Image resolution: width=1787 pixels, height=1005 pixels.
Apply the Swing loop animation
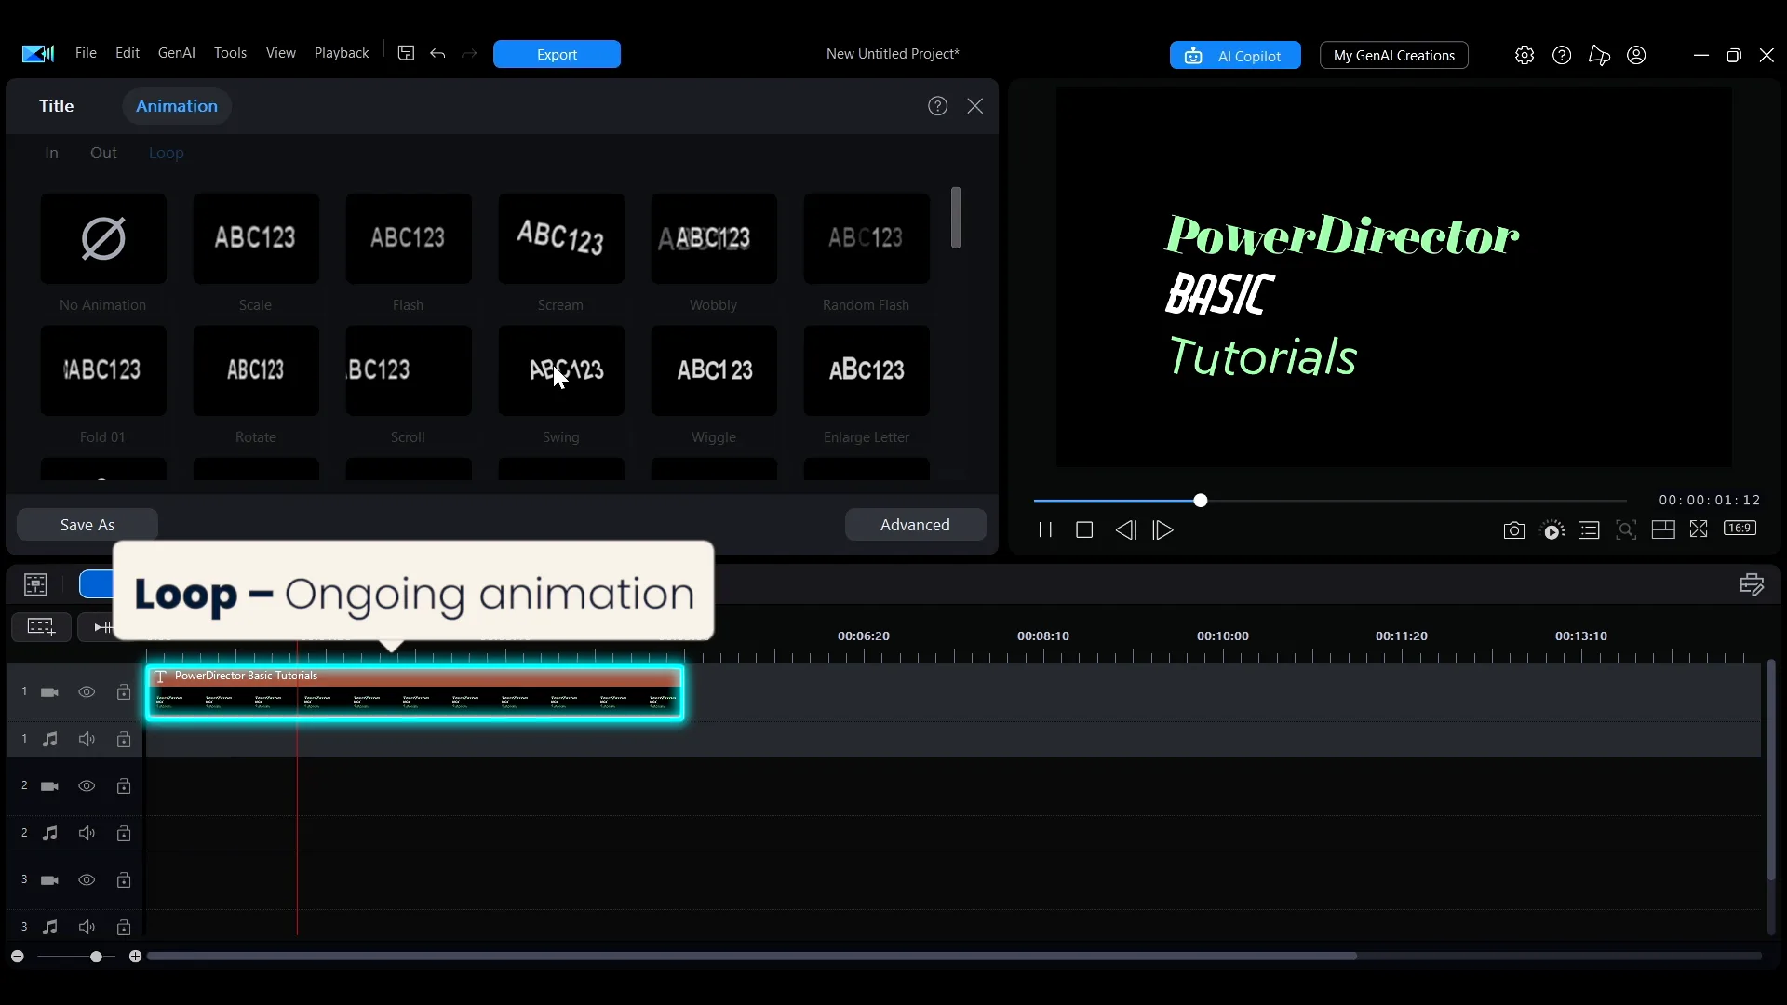point(561,370)
